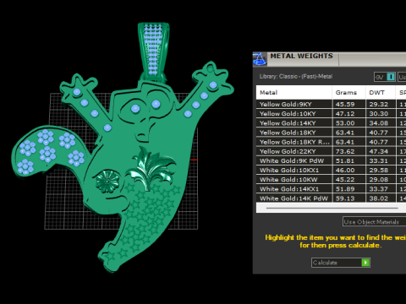Click the 30.30 DWT value

coord(379,114)
